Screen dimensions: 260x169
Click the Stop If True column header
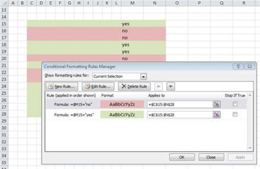coord(235,95)
